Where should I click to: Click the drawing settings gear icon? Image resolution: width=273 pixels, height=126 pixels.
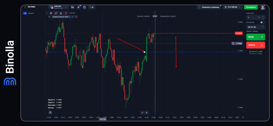[51, 13]
